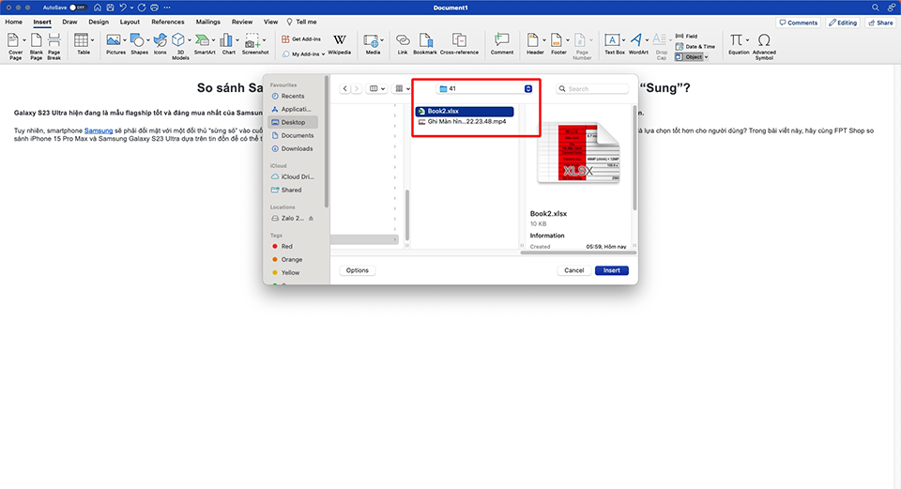Insert Media from the ribbon
901x489 pixels.
coord(373,44)
